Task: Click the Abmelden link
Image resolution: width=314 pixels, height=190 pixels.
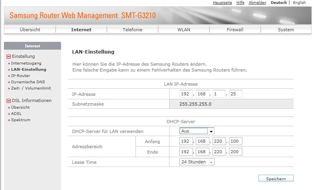Action: pyautogui.click(x=258, y=3)
